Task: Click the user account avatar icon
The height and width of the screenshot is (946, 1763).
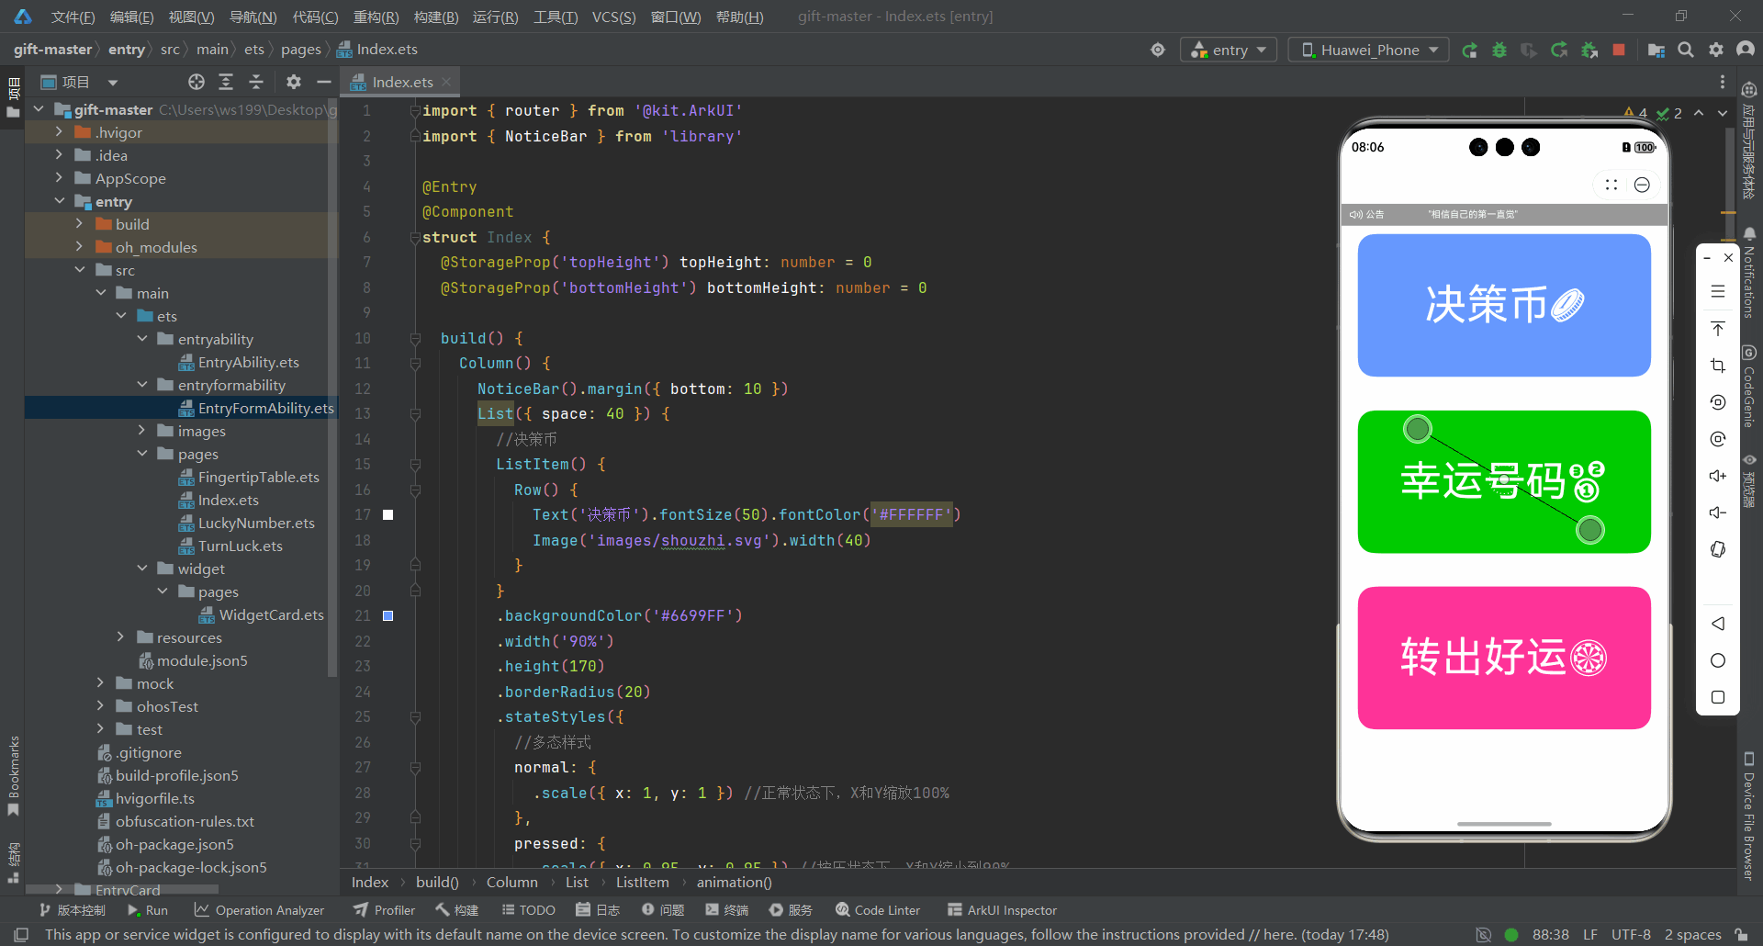Action: coord(1746,51)
